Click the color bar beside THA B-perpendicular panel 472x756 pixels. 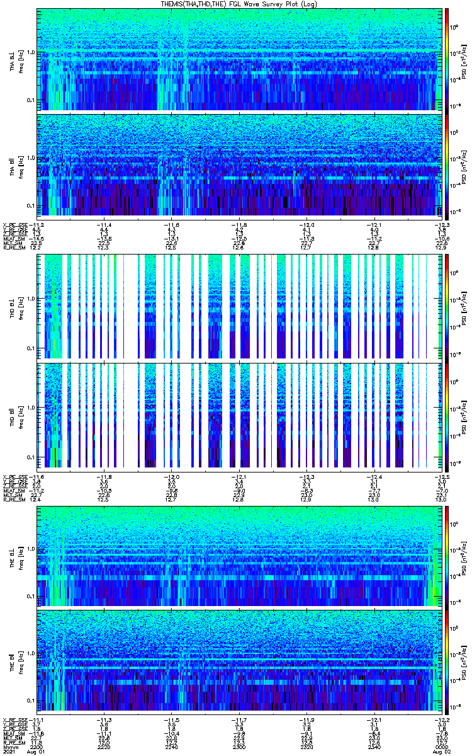coord(447,60)
